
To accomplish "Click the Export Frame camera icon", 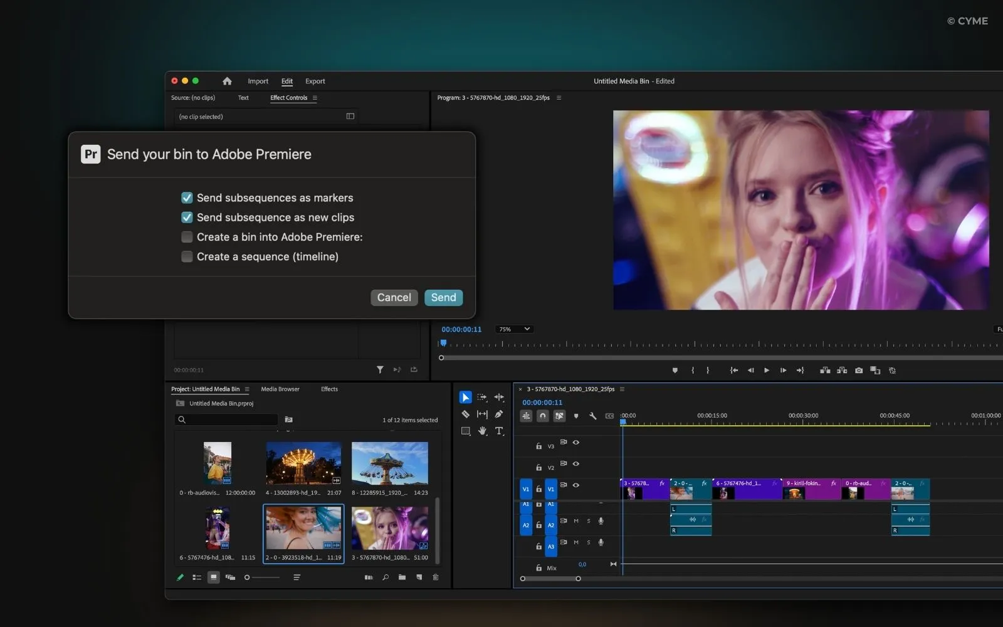I will point(859,370).
